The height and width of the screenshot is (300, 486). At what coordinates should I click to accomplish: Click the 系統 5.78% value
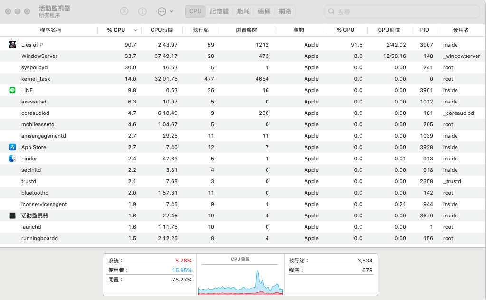tap(183, 261)
